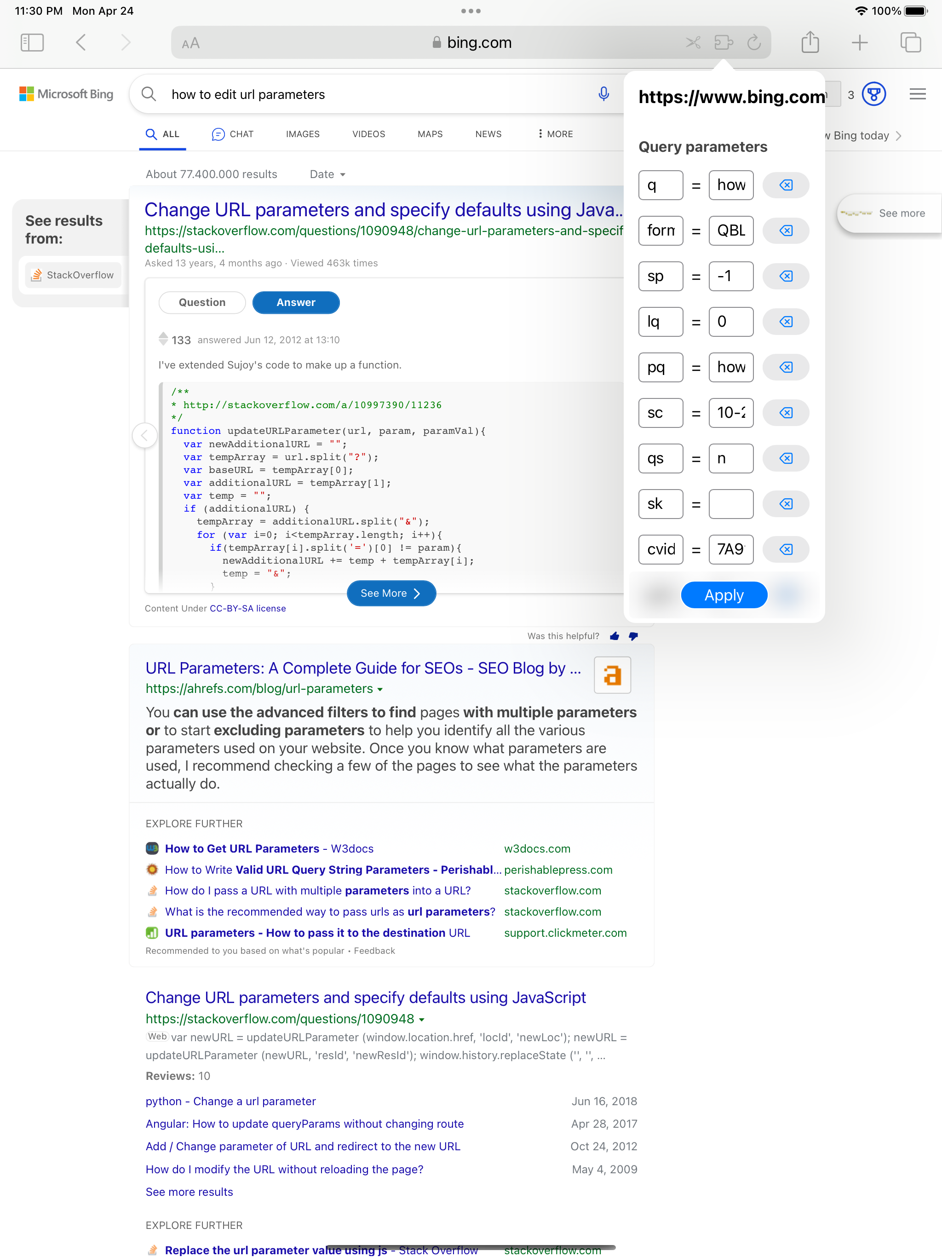Switch to the MAPS tab
Image resolution: width=942 pixels, height=1257 pixels.
pos(430,134)
